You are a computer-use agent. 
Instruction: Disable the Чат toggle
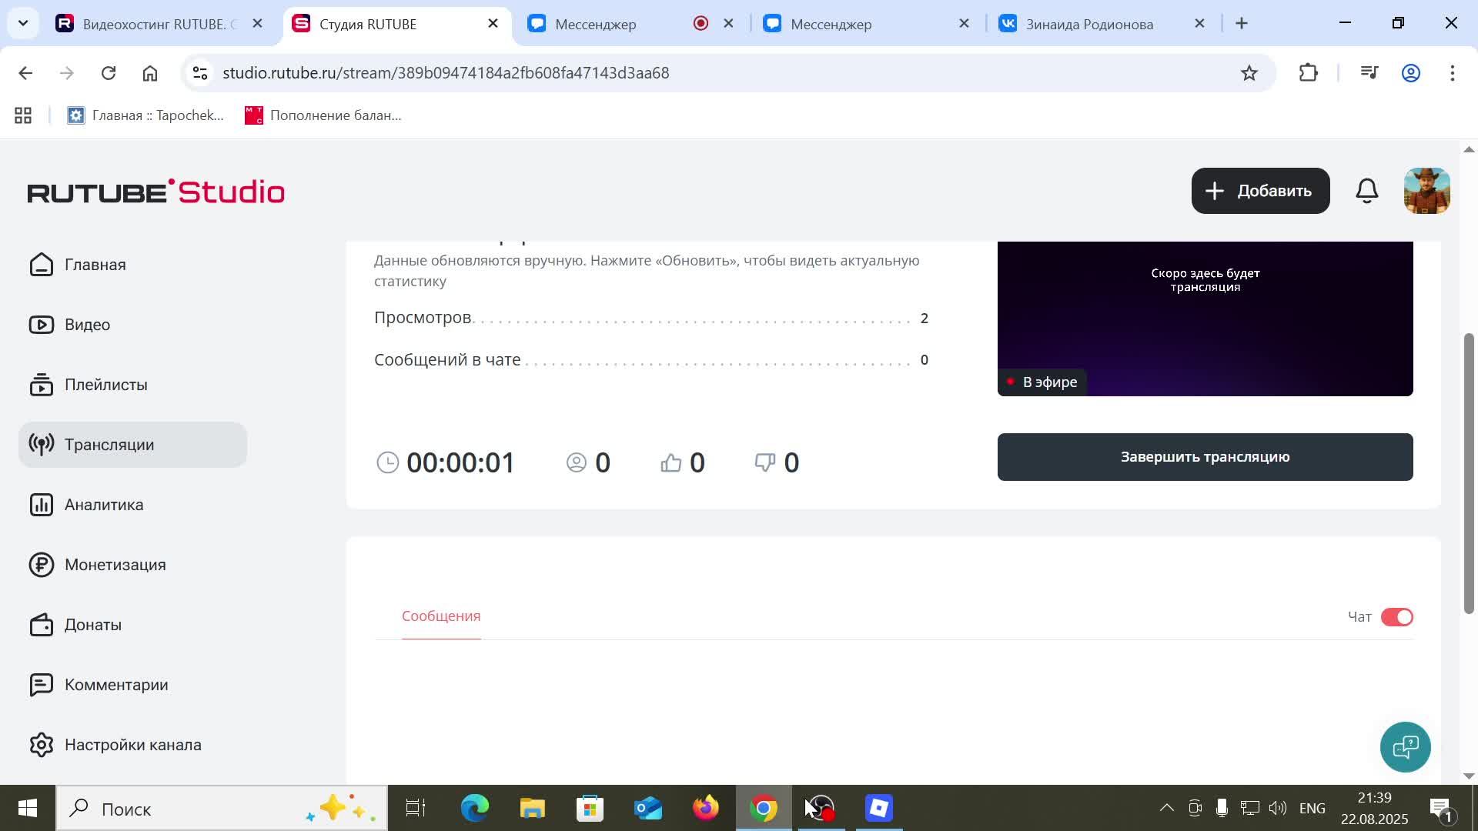point(1397,616)
